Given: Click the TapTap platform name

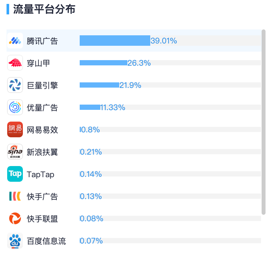Looking at the screenshot, I should [x=40, y=175].
